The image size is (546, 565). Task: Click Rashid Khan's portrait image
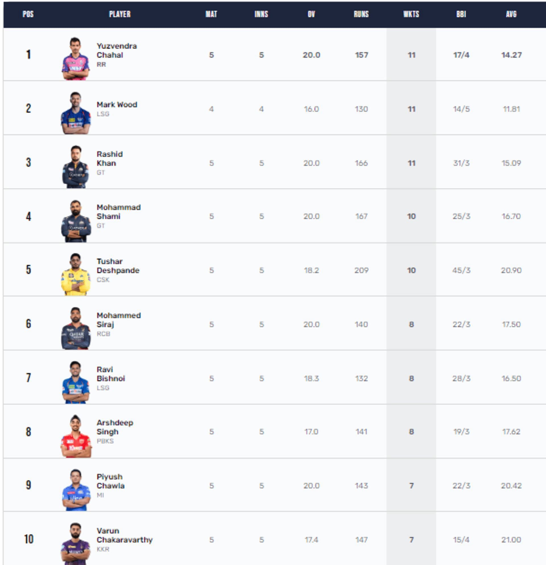click(x=76, y=167)
